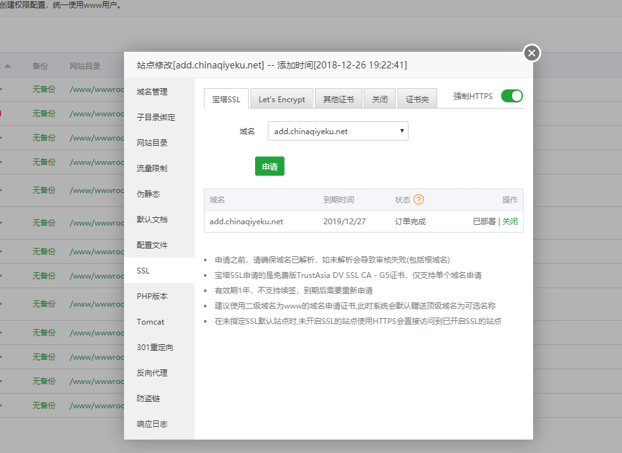Click the status help question mark icon

(x=419, y=199)
